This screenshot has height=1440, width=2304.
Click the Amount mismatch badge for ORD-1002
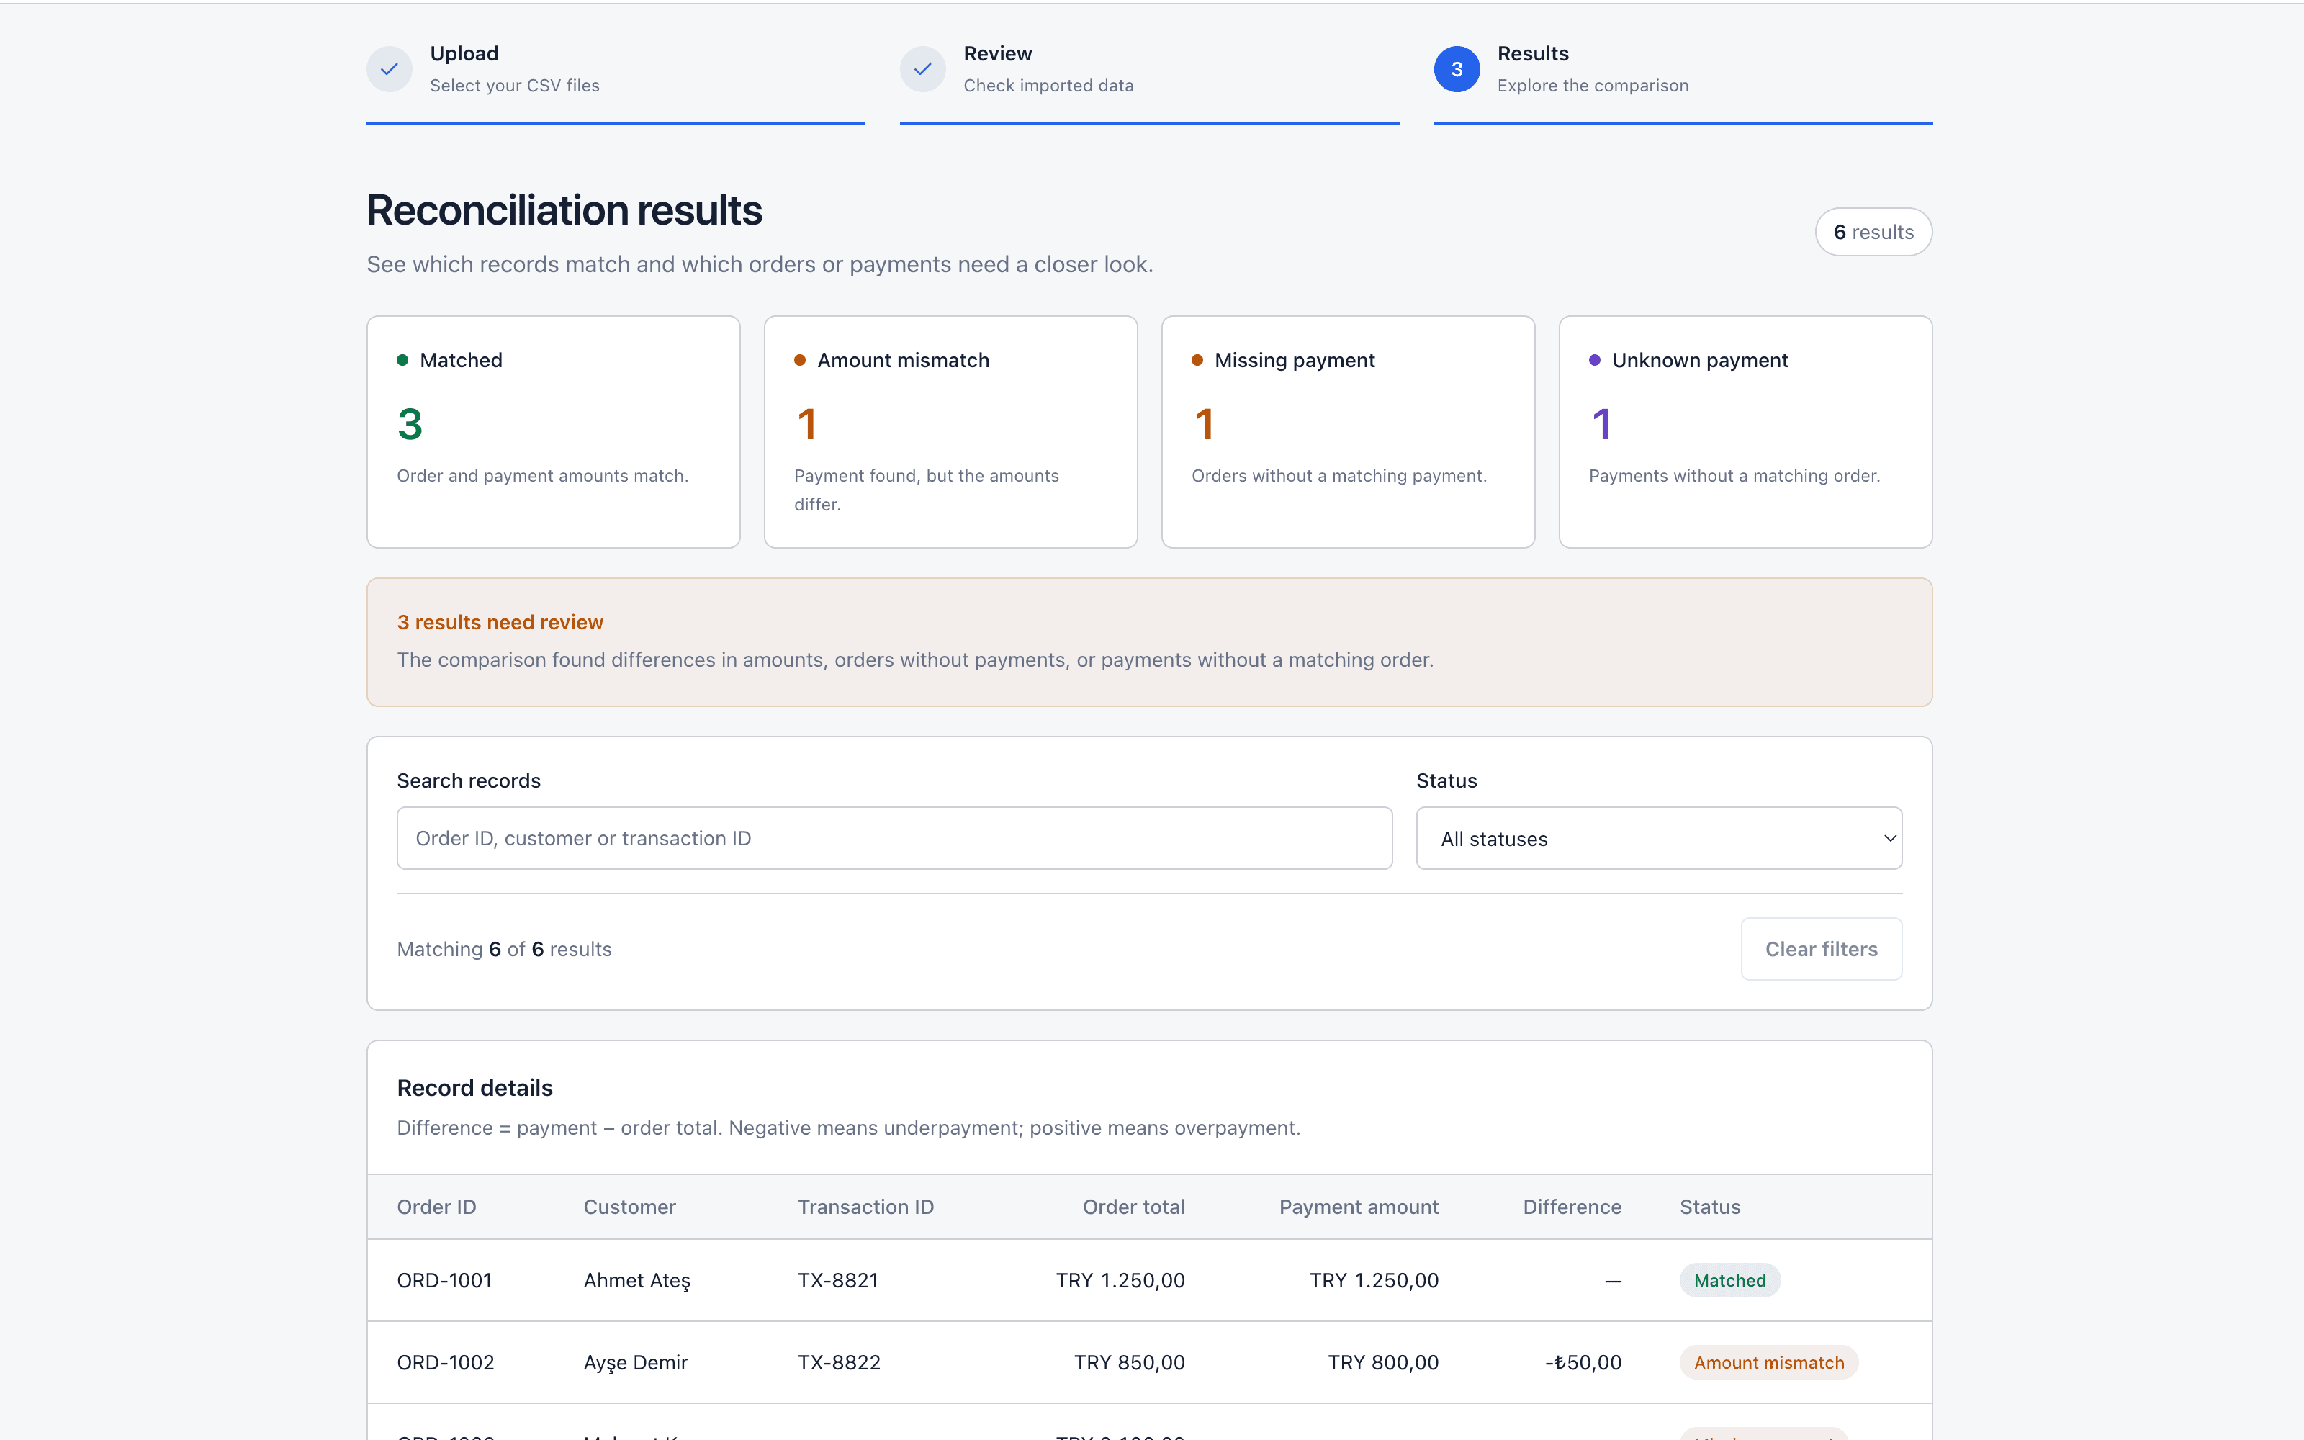[x=1769, y=1362]
